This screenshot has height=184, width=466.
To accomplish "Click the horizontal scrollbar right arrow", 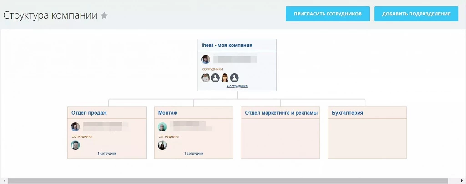I will coord(463,181).
